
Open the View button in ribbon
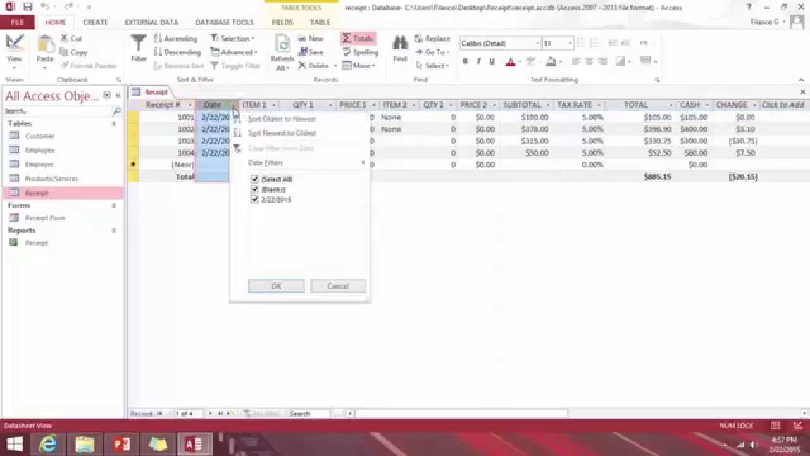pyautogui.click(x=14, y=51)
